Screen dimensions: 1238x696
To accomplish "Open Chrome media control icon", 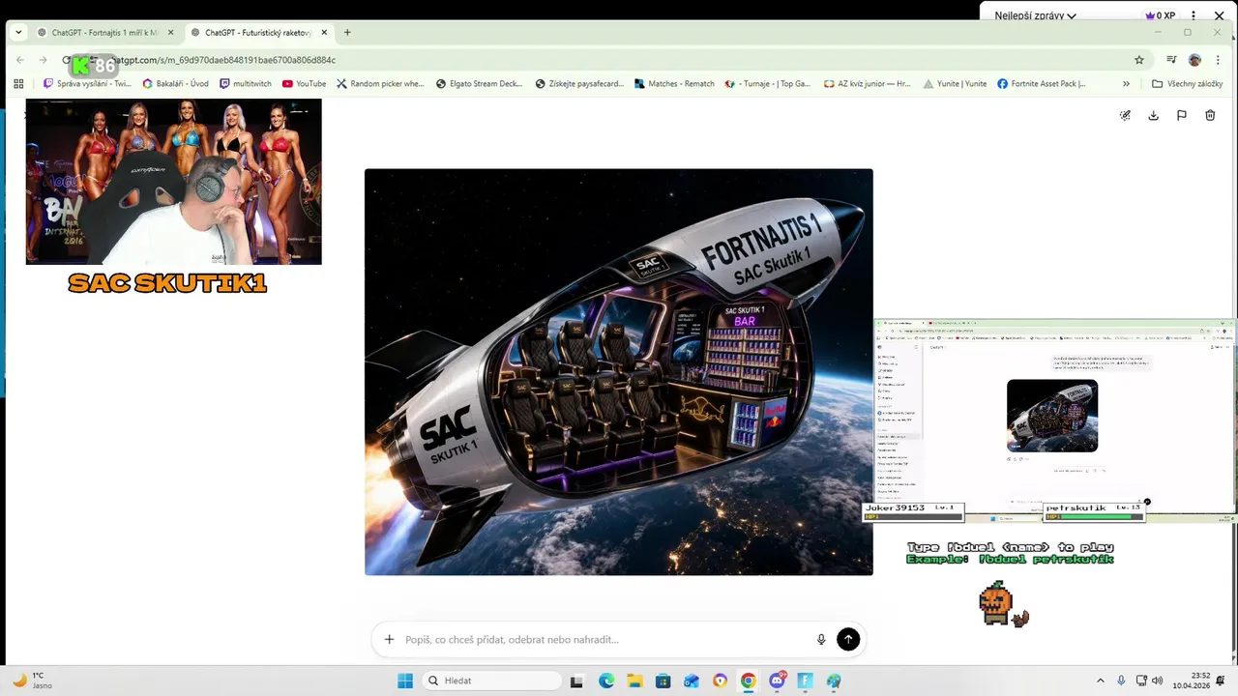I will click(x=1172, y=60).
